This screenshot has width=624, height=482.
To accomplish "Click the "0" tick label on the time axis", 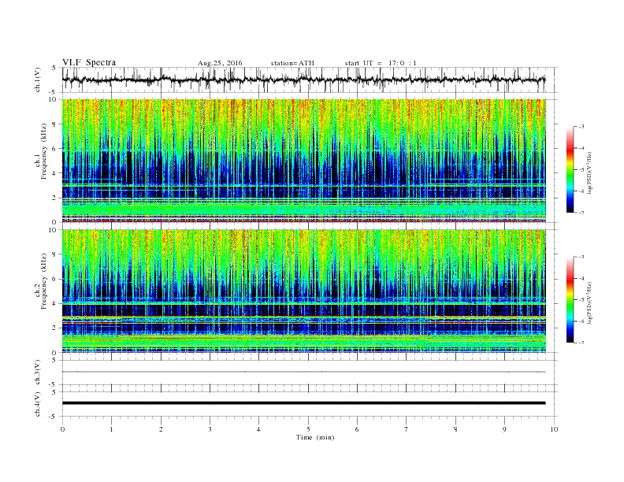I will pos(62,429).
